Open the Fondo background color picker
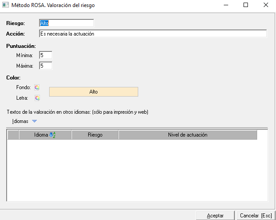The width and height of the screenshot is (276, 220). click(37, 87)
